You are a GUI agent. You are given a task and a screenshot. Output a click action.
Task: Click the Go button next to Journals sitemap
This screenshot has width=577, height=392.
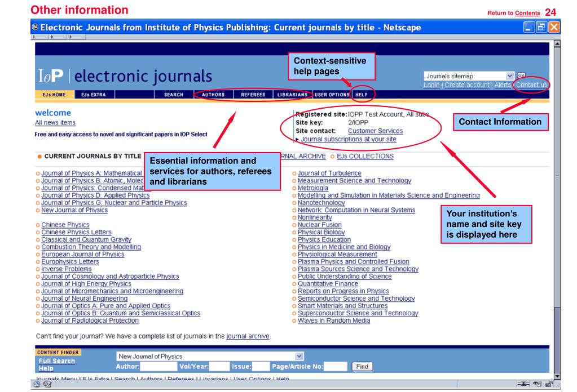(521, 75)
